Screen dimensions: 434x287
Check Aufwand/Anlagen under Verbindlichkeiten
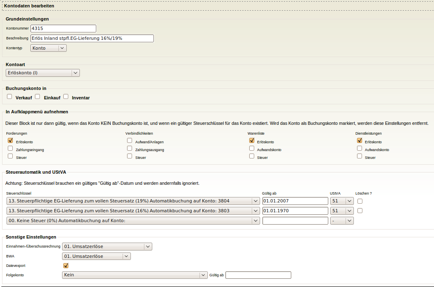pyautogui.click(x=130, y=140)
